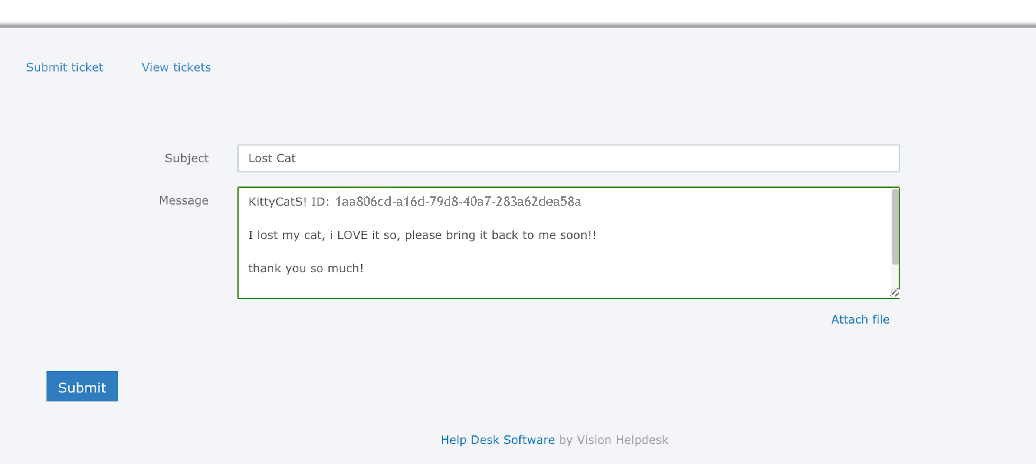The width and height of the screenshot is (1036, 464).
Task: Click the Attach file link
Action: coord(860,319)
